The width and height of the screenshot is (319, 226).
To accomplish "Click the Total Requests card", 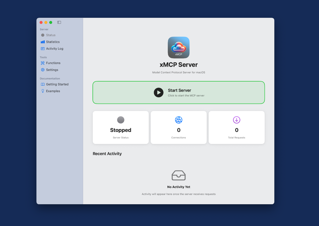I will (237, 127).
